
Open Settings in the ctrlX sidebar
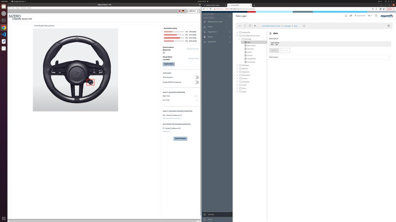pyautogui.click(x=211, y=214)
